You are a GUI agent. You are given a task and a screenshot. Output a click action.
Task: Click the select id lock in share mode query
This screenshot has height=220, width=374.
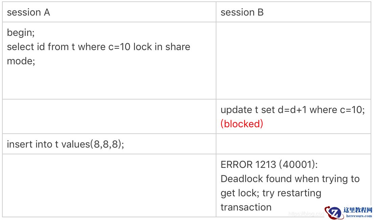click(x=98, y=47)
